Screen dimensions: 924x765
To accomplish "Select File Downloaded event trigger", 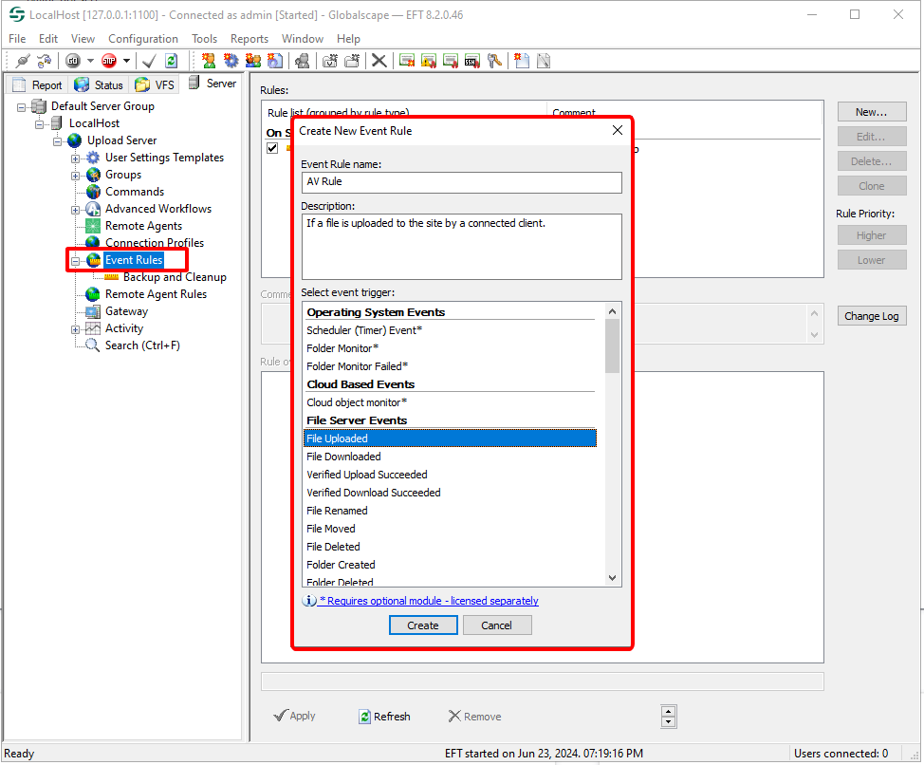I will 451,457.
